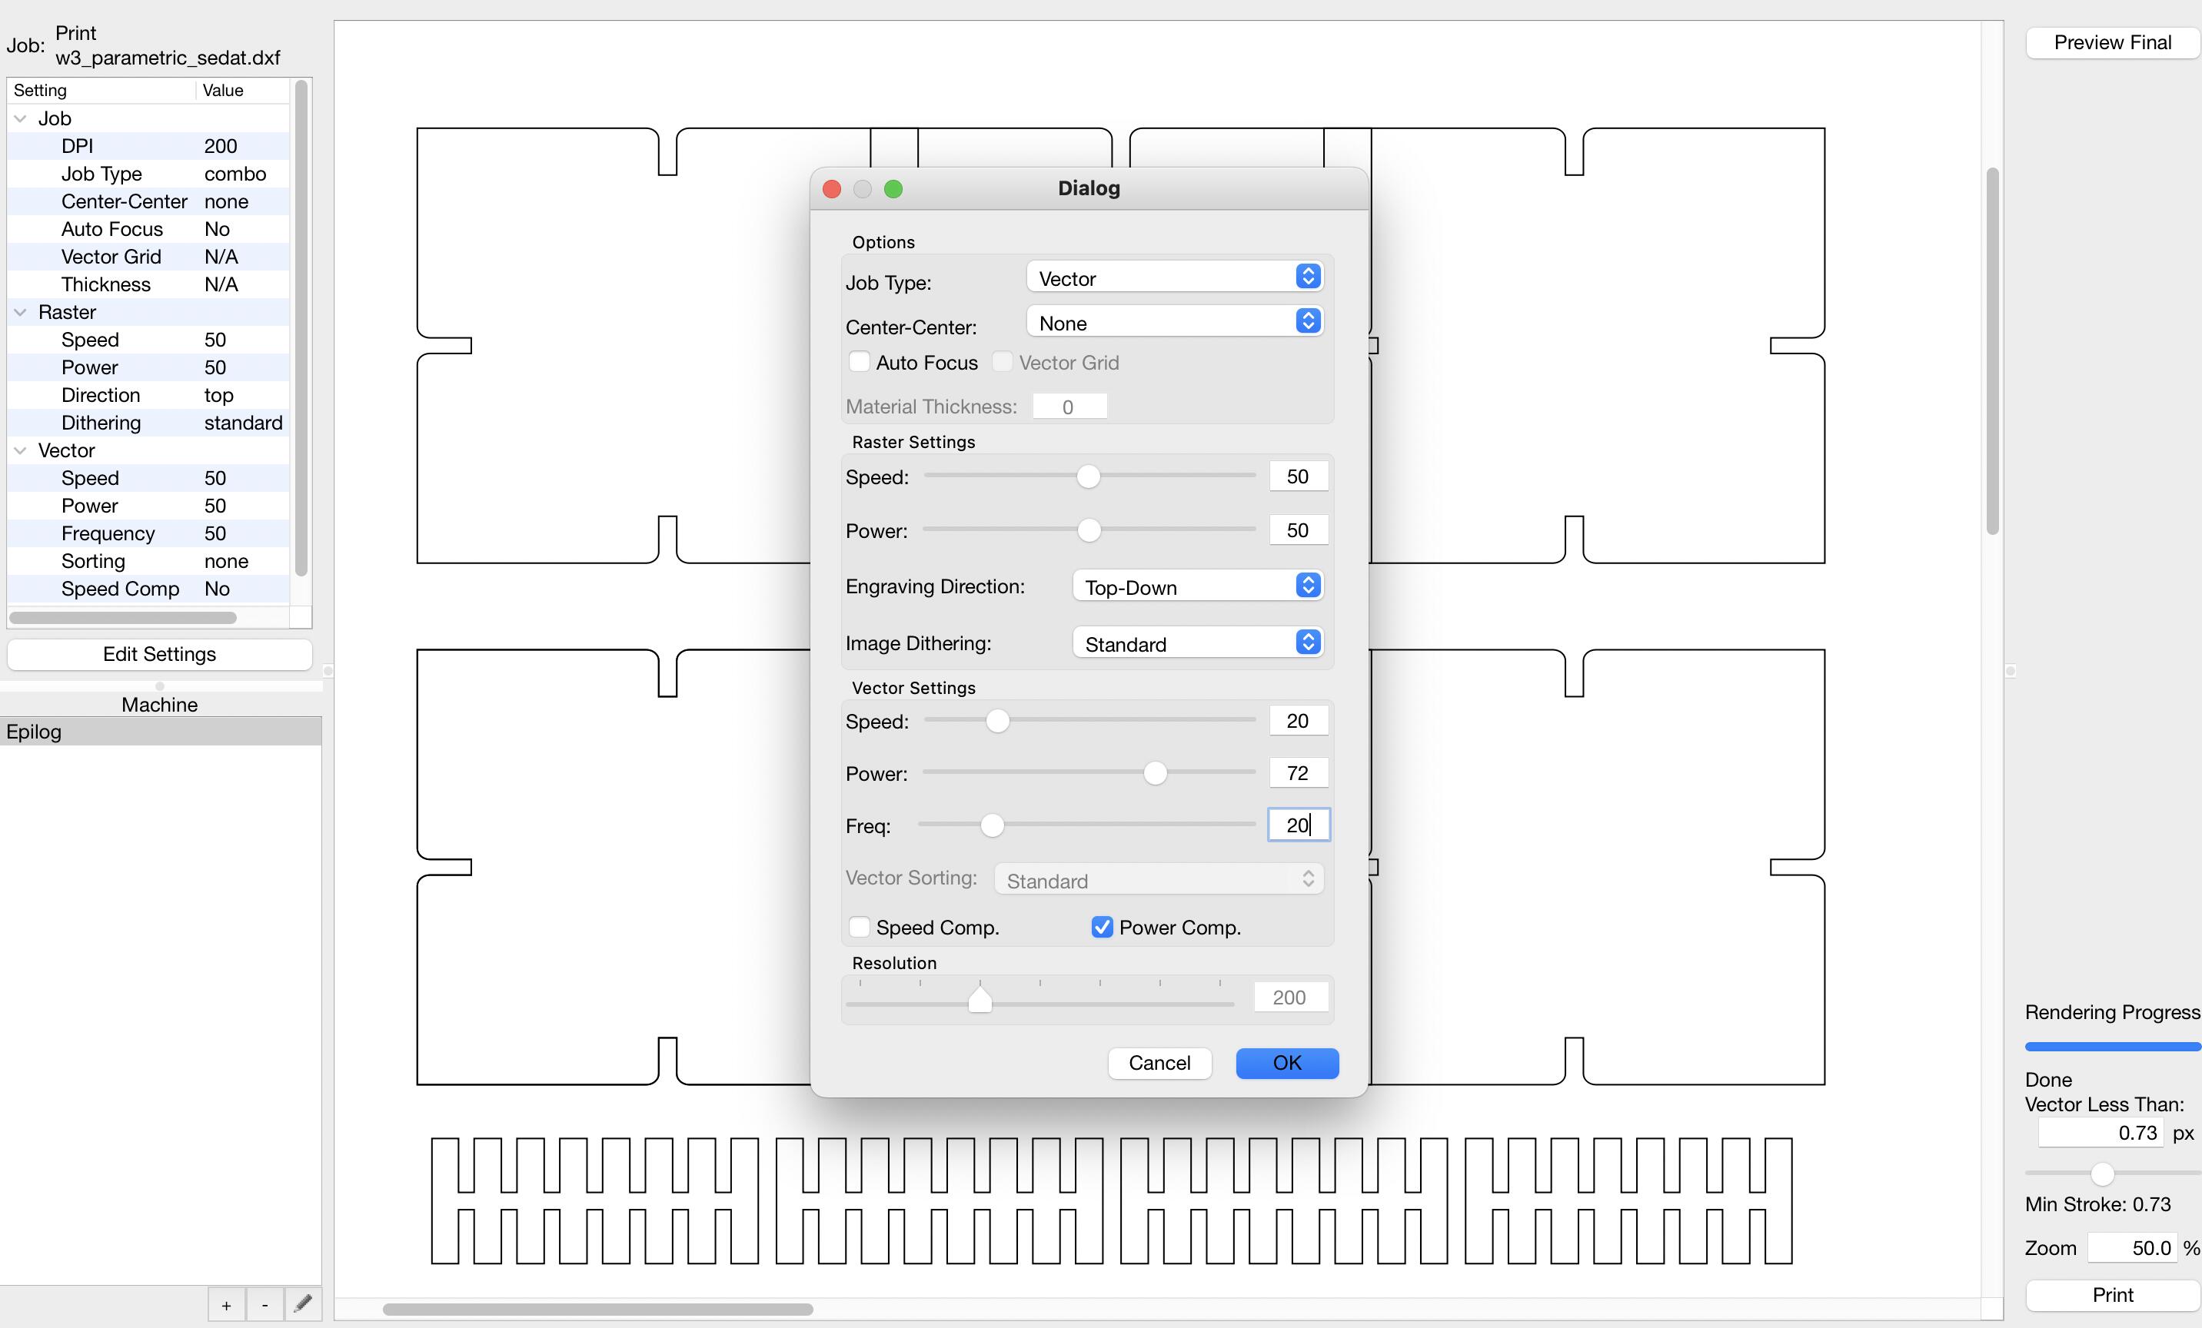Select the DPI setting row
This screenshot has height=1328, width=2202.
point(148,147)
